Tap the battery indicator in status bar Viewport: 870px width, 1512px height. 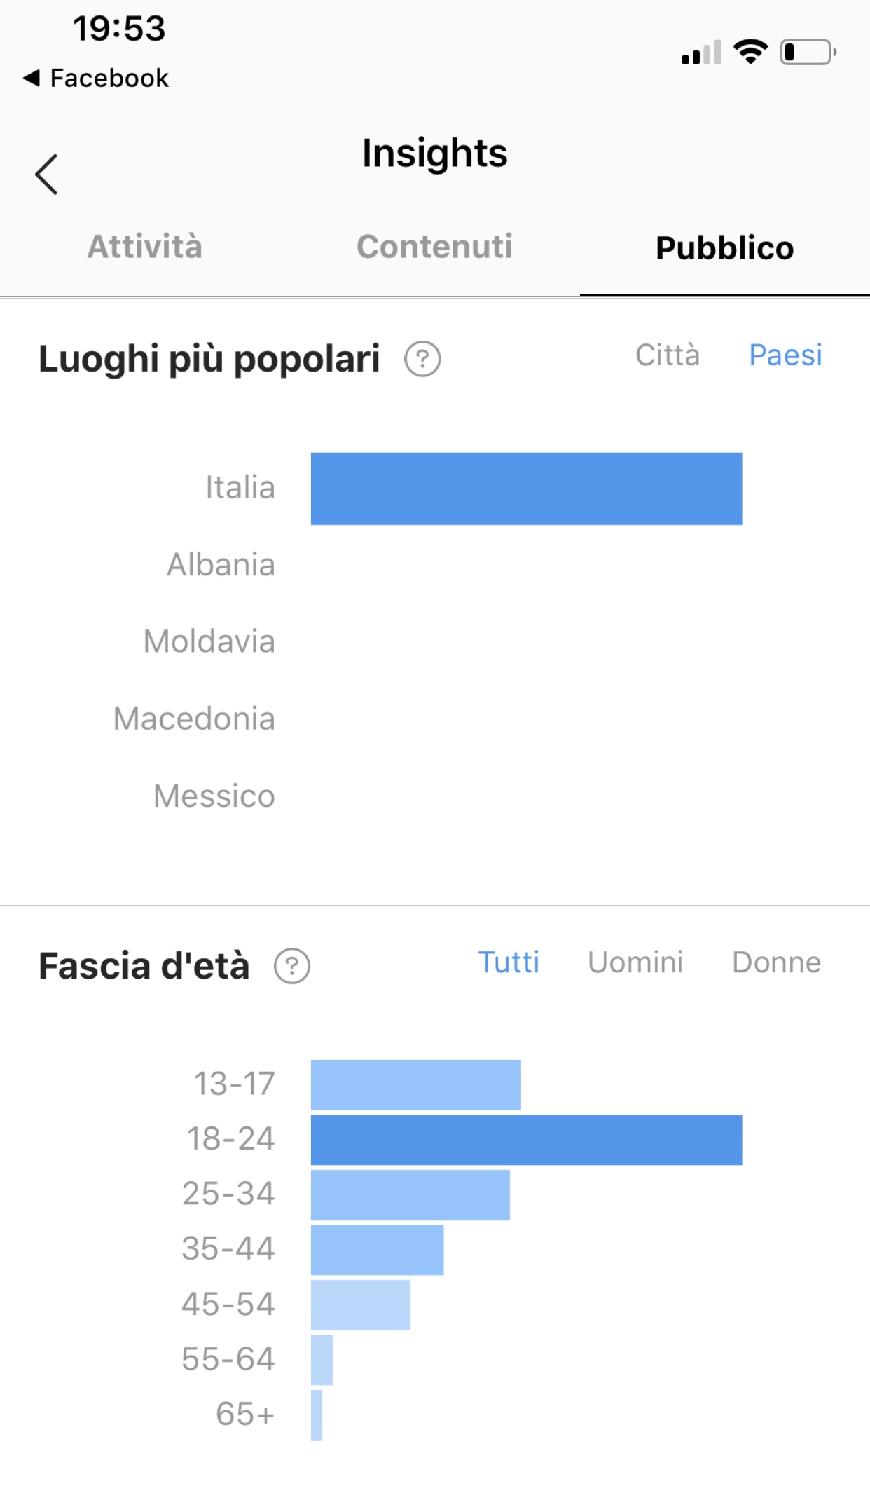pos(808,52)
